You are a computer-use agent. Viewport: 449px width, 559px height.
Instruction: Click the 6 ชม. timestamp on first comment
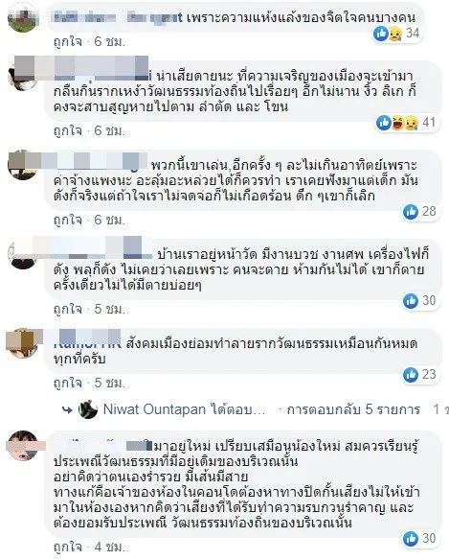click(109, 42)
